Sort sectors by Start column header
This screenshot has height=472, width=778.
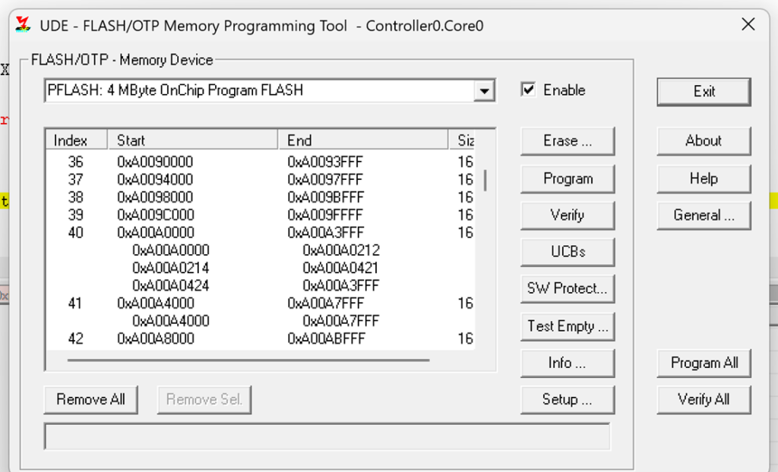point(194,140)
